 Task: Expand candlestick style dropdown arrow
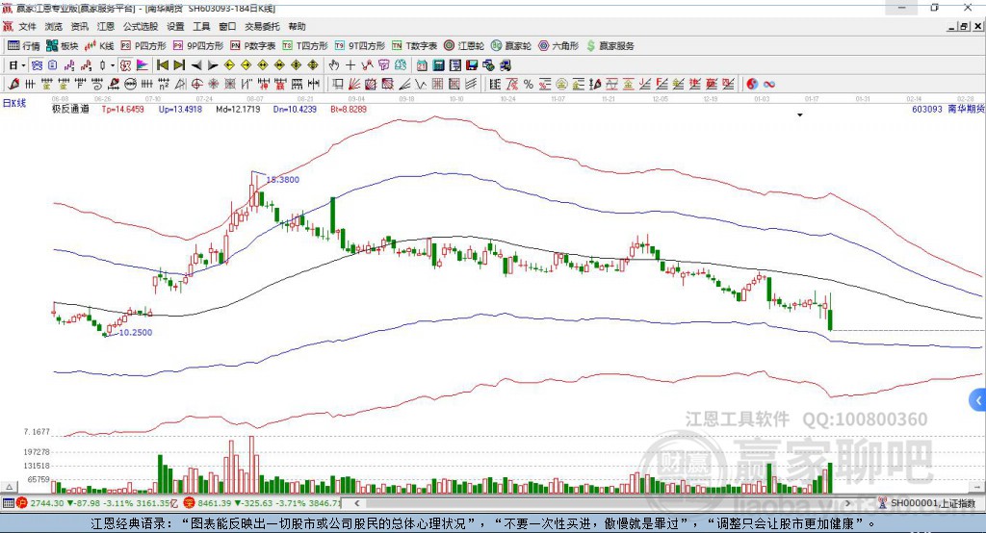[113, 65]
